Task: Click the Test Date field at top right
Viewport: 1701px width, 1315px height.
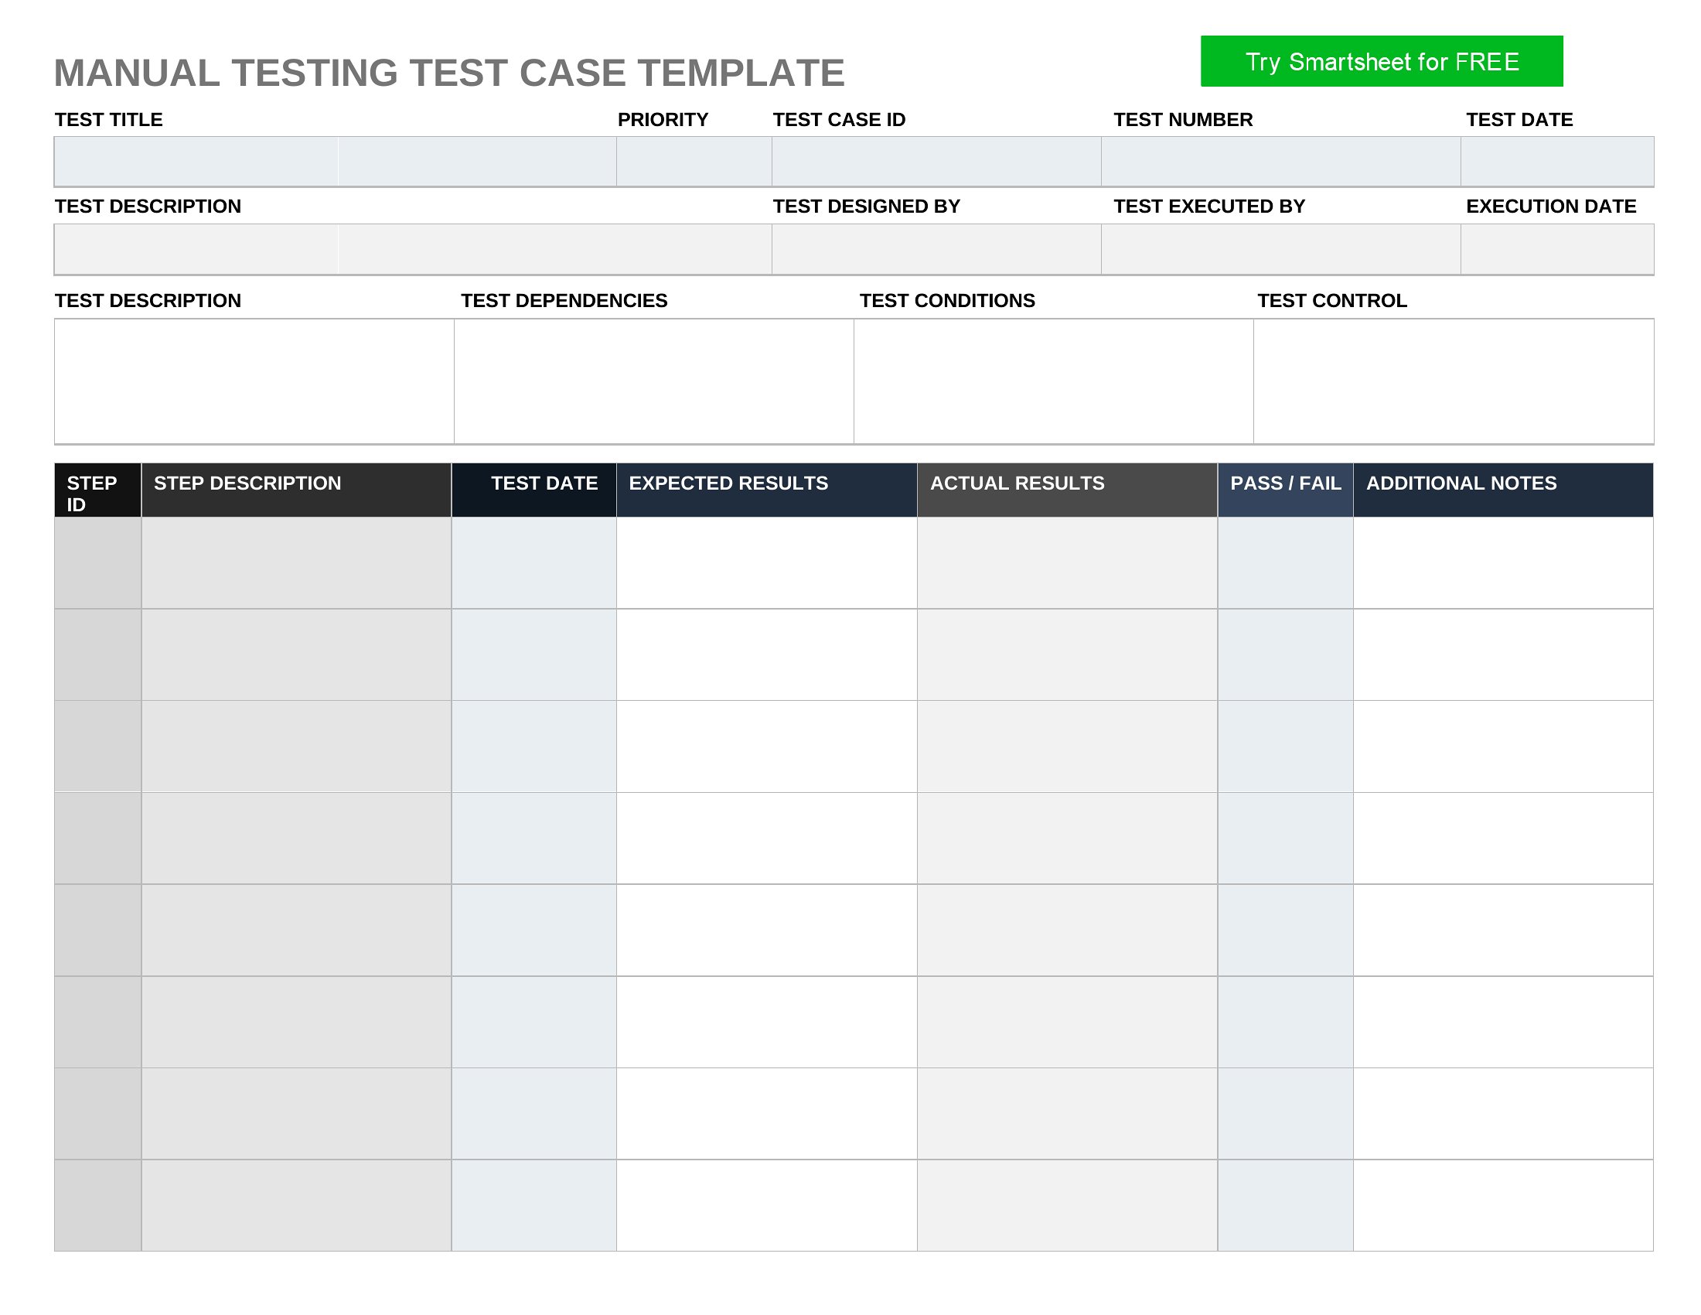Action: pyautogui.click(x=1556, y=161)
